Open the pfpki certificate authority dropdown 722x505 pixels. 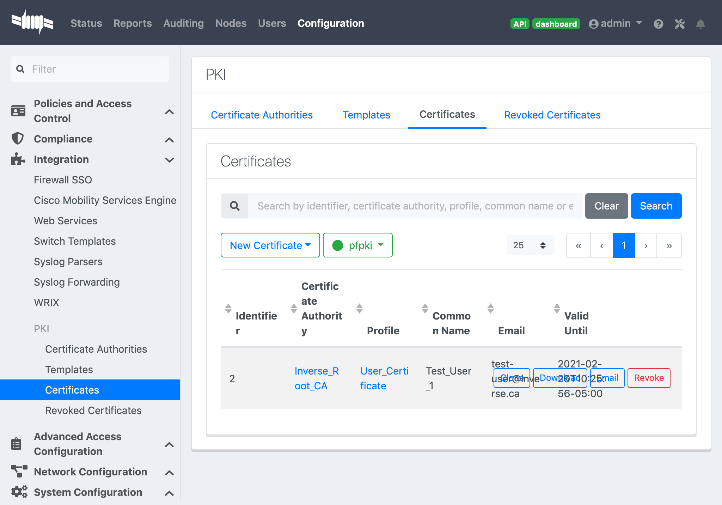click(357, 245)
